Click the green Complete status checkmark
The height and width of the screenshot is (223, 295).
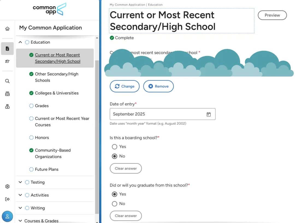pyautogui.click(x=112, y=38)
